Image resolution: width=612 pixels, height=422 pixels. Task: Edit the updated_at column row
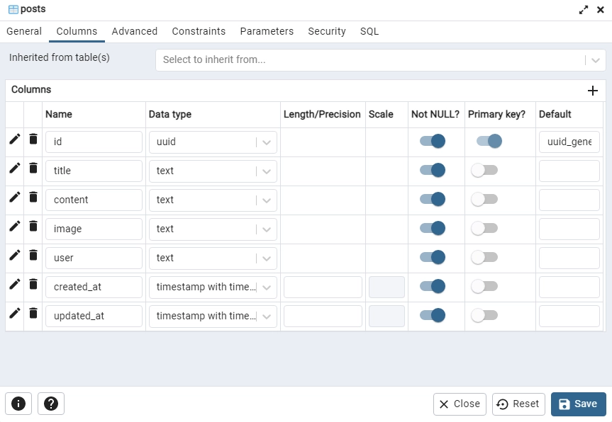click(x=15, y=313)
